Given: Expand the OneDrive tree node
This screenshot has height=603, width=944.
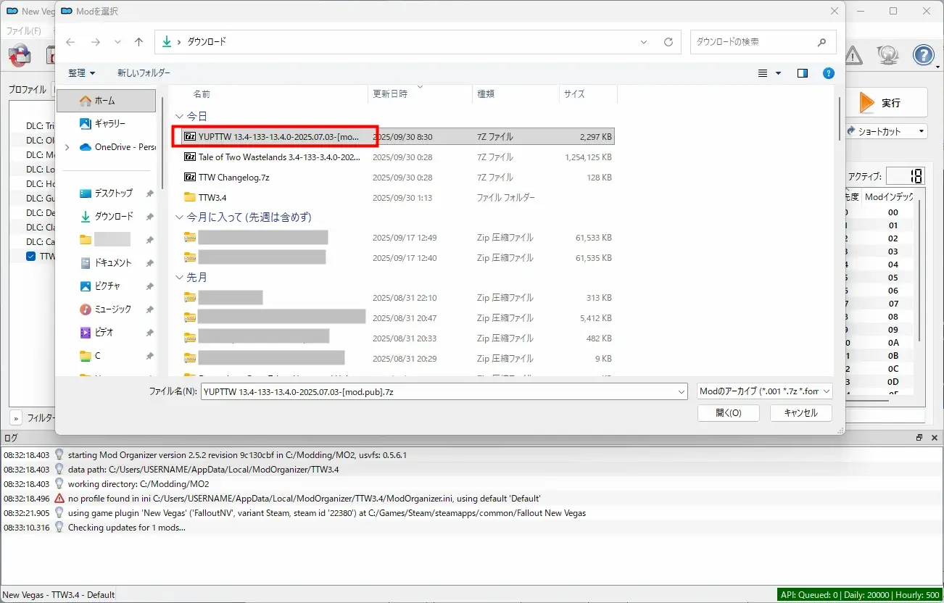Looking at the screenshot, I should click(x=67, y=147).
